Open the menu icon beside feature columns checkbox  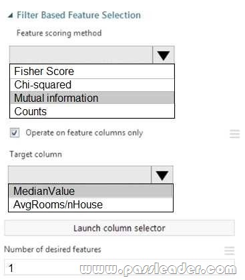(235, 134)
